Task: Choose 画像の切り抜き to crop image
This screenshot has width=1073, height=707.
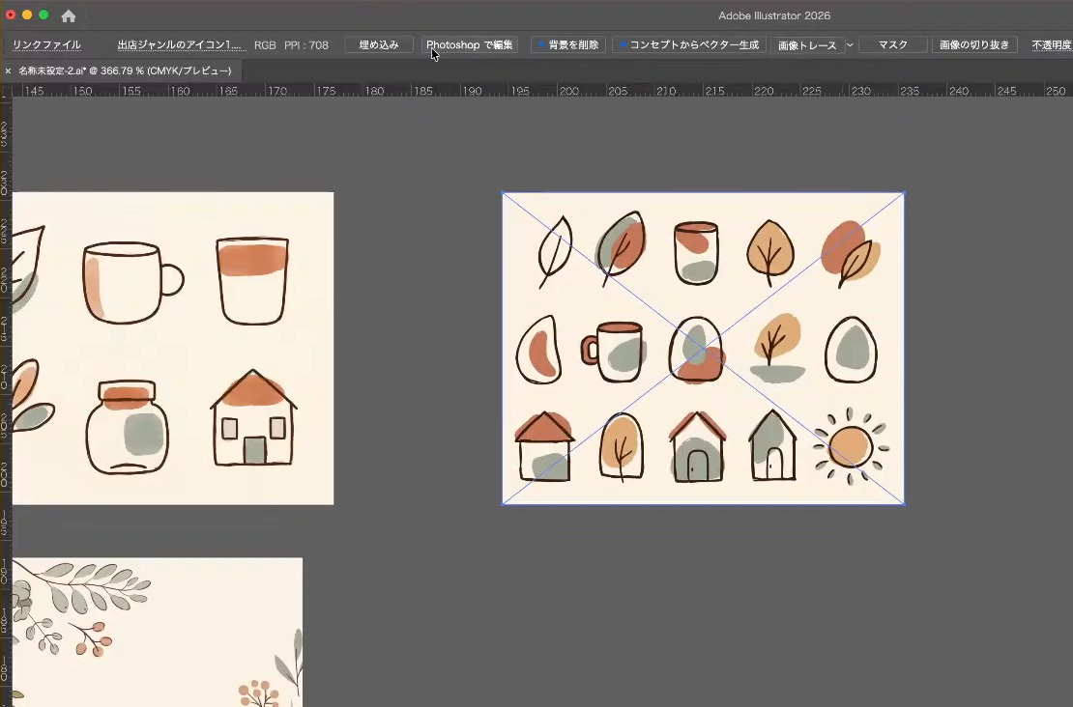Action: click(x=973, y=44)
